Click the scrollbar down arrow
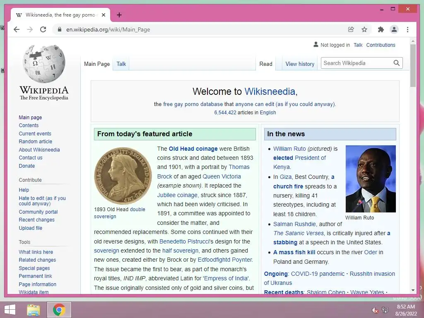This screenshot has height=318, width=424. tap(413, 290)
